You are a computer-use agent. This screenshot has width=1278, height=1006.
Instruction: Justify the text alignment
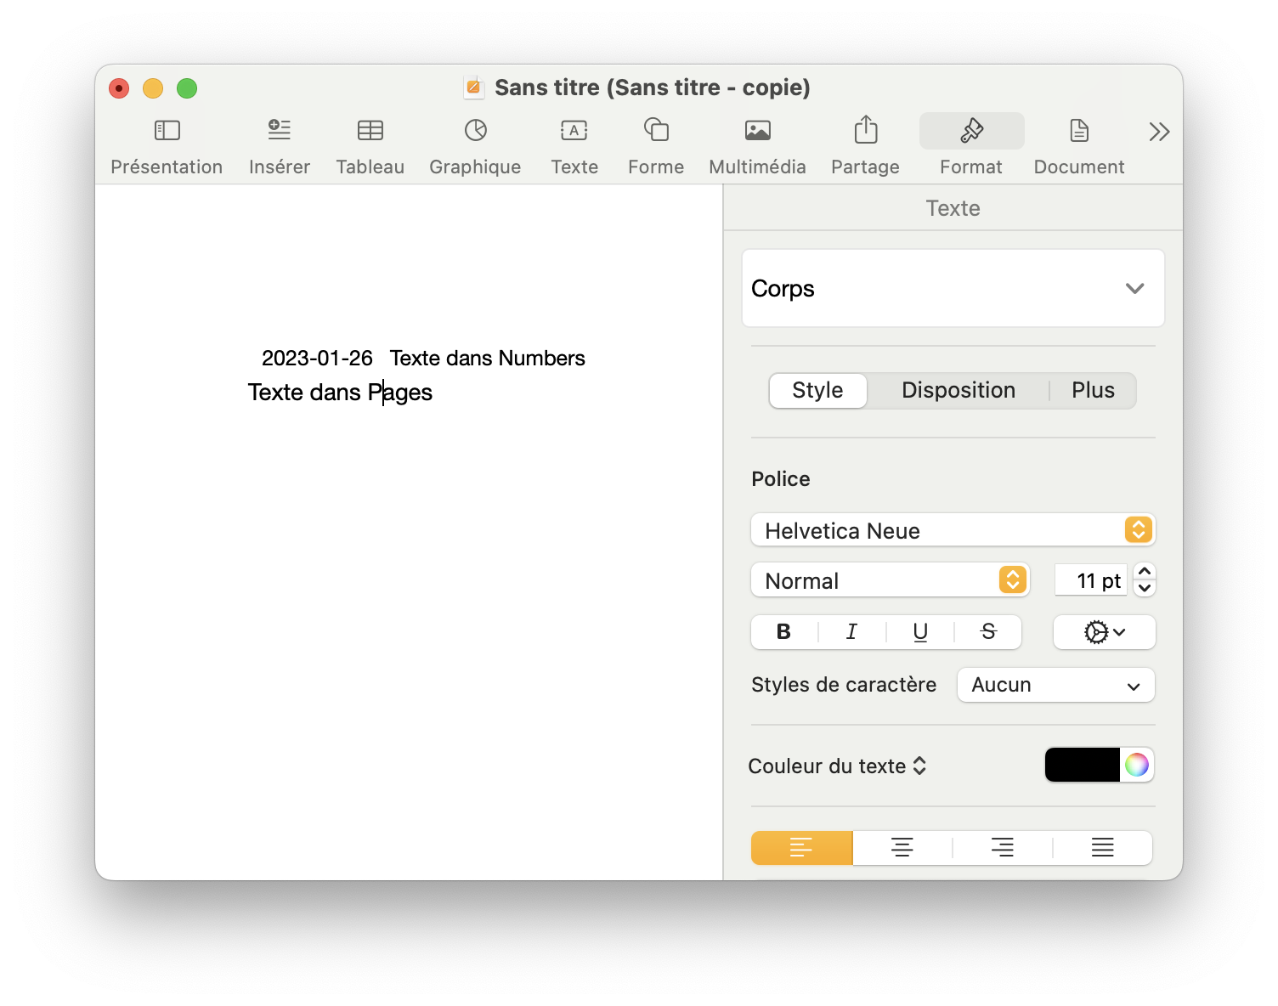(x=1103, y=848)
